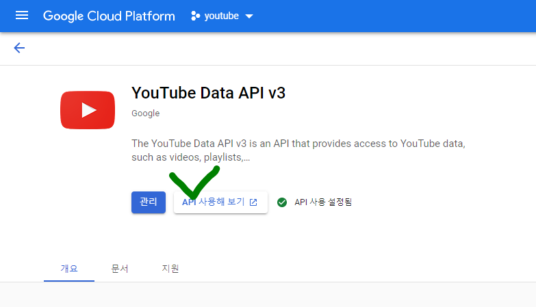Click the Google publisher label
The height and width of the screenshot is (307, 536).
coord(145,114)
